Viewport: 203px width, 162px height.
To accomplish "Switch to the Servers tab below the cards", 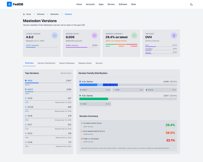I will click(x=99, y=63).
